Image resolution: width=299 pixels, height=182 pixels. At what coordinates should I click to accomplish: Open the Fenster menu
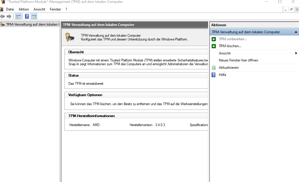pyautogui.click(x=55, y=9)
